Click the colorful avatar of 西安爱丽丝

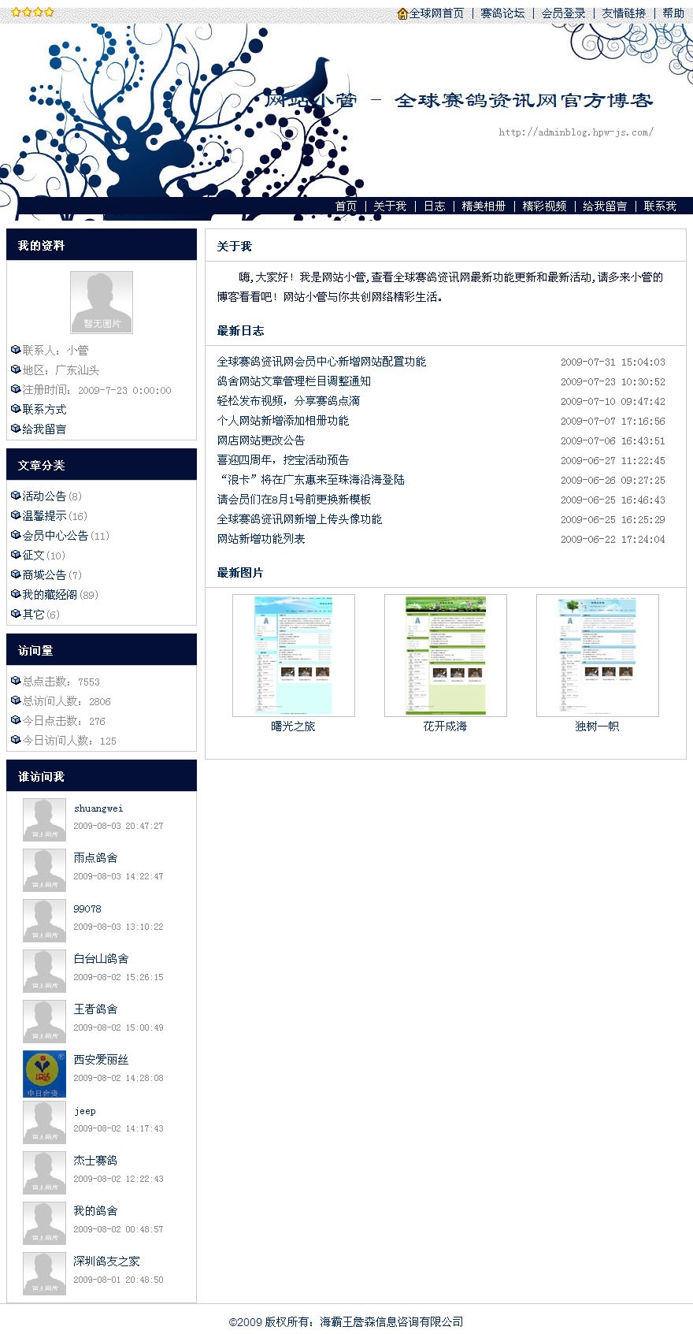click(x=44, y=1073)
